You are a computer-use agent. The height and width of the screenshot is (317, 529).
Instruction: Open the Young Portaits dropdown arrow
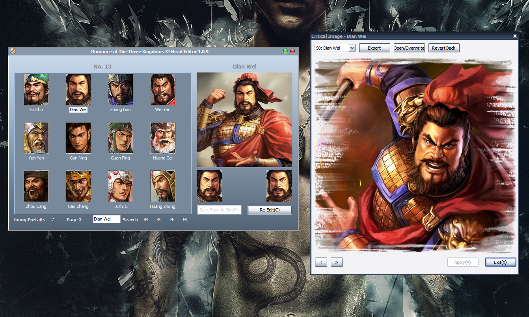tap(52, 220)
